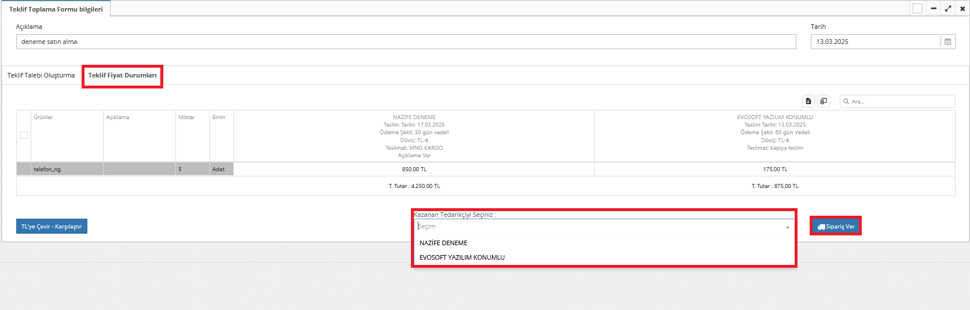Choose NAZİFE DENEME from supplier list
This screenshot has height=310, width=970.
(443, 243)
